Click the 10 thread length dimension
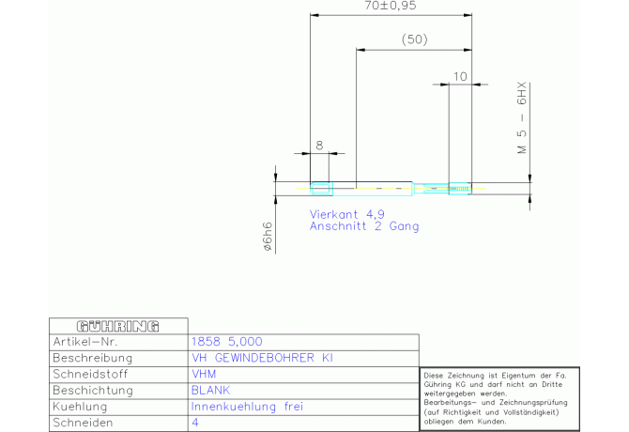 pos(460,77)
